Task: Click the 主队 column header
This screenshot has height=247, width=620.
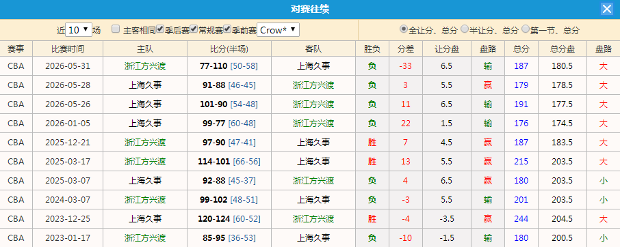Action: tap(145, 48)
